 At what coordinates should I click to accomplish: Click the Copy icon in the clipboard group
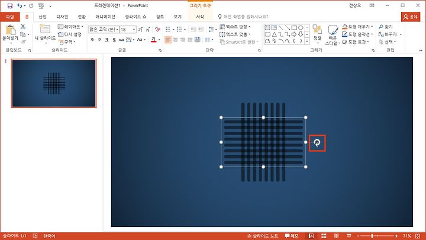(x=23, y=34)
